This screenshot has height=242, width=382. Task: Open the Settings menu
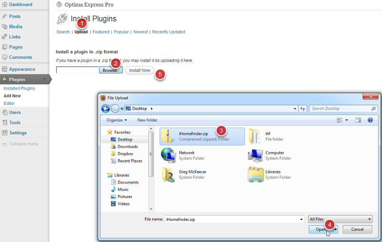(x=18, y=133)
